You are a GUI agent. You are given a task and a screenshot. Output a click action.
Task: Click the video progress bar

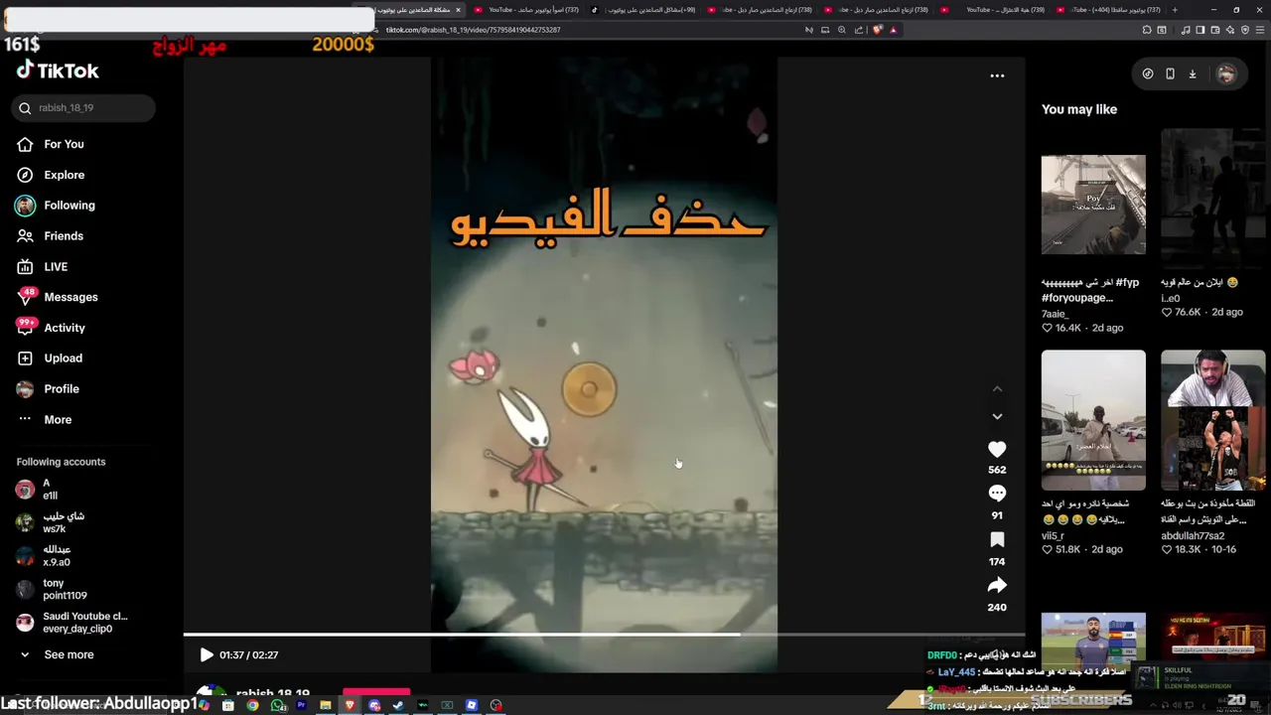point(604,635)
